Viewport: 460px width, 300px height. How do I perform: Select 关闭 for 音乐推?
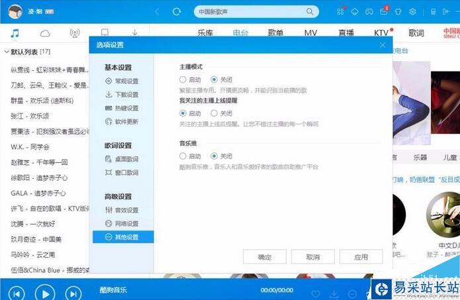pos(214,156)
